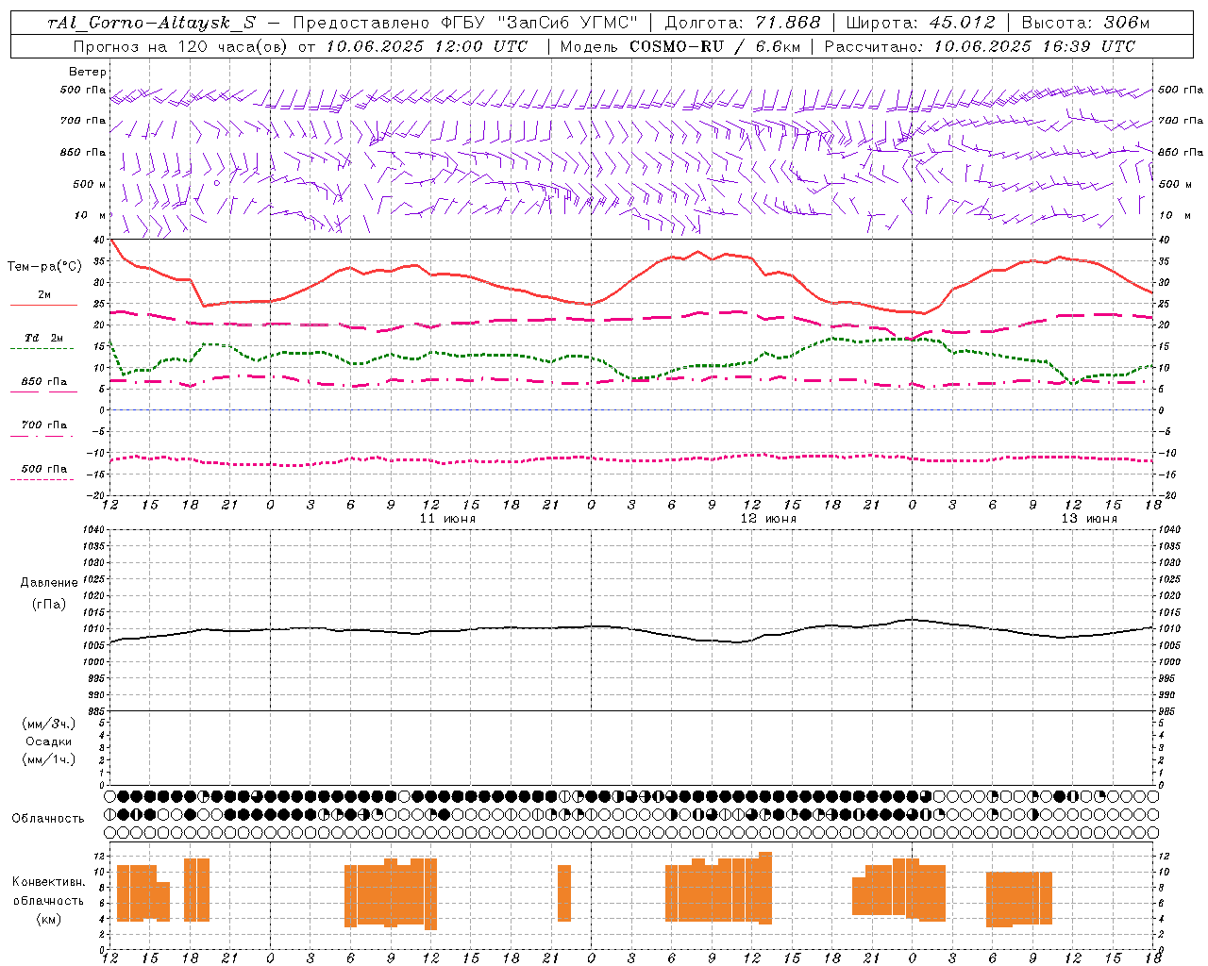1208x966 pixels.
Task: Select model label 'COSMO-RU / 6.6км'
Action: point(716,46)
